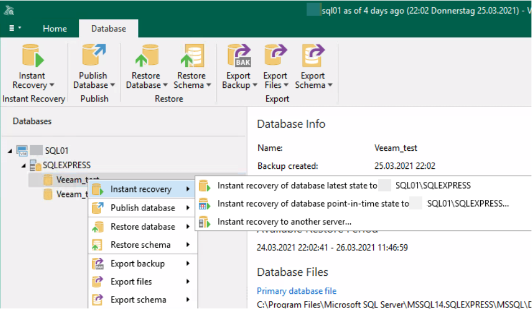
Task: Select Instant recovery of database latest state
Action: pyautogui.click(x=363, y=186)
